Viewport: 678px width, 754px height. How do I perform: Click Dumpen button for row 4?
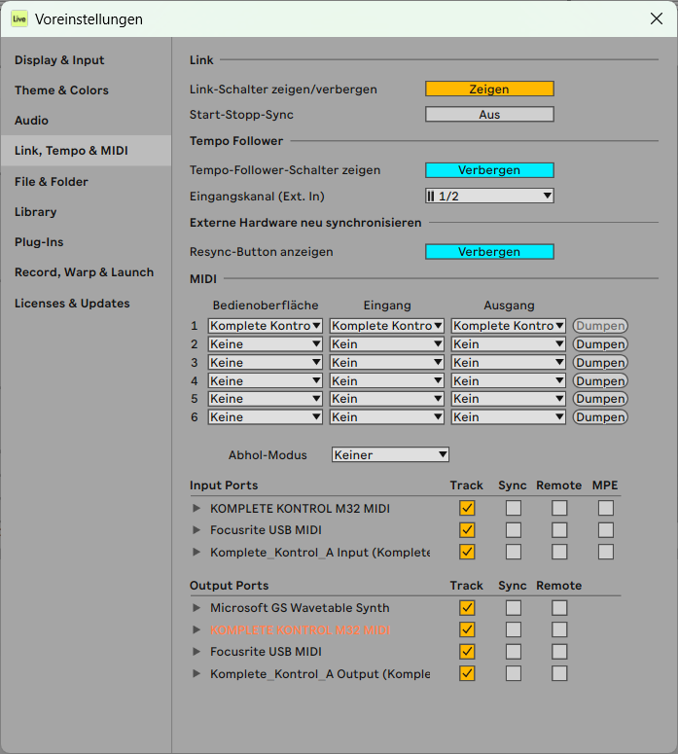[x=600, y=380]
